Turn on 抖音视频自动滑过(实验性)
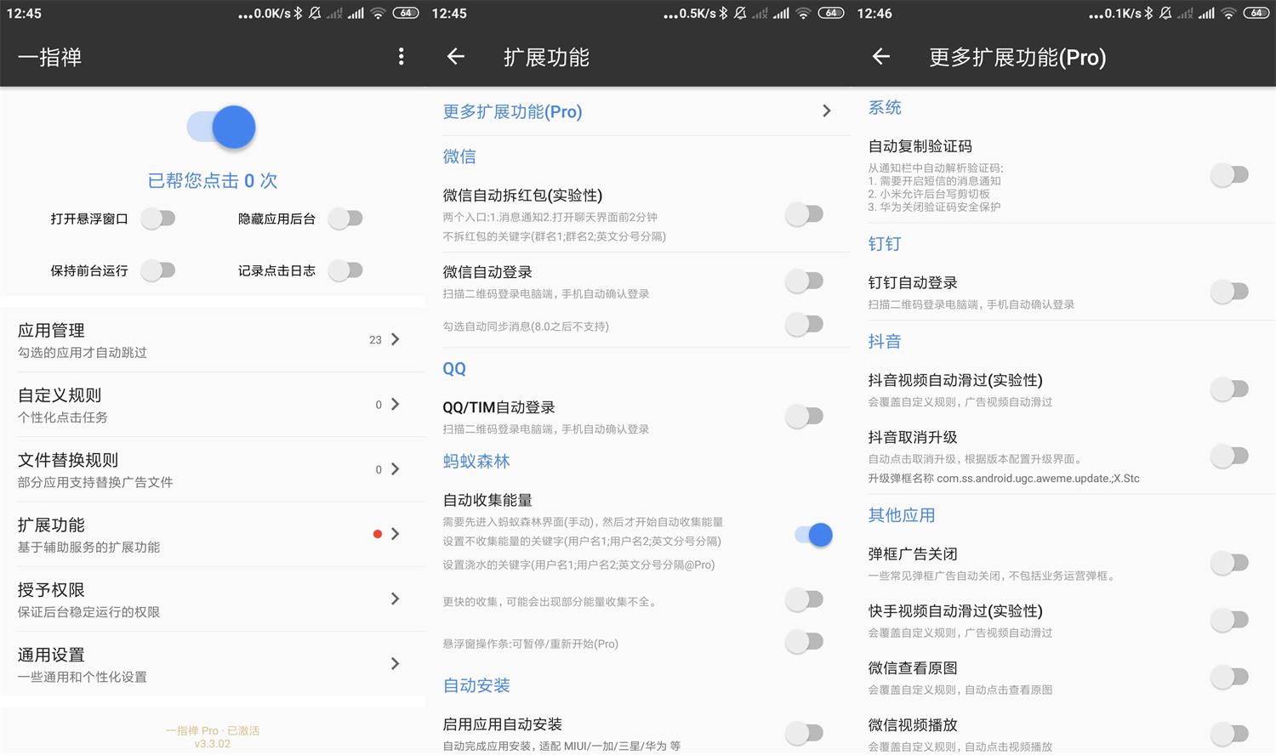This screenshot has height=755, width=1276. (1229, 389)
